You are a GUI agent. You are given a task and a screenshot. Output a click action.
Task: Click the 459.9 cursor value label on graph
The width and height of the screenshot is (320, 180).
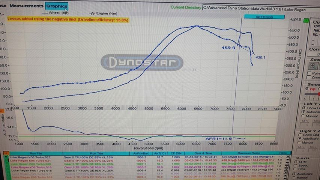coord(228,48)
